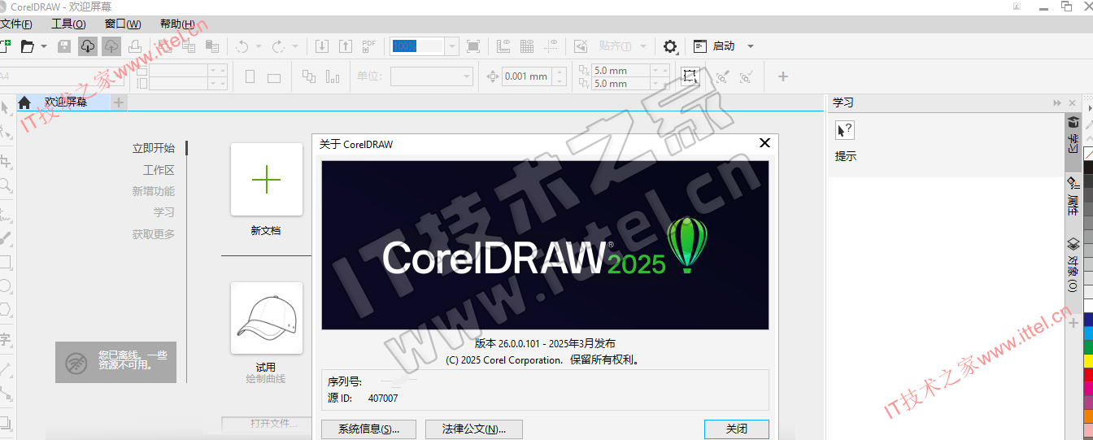
Task: Click the full-screen preview icon
Action: tap(473, 46)
